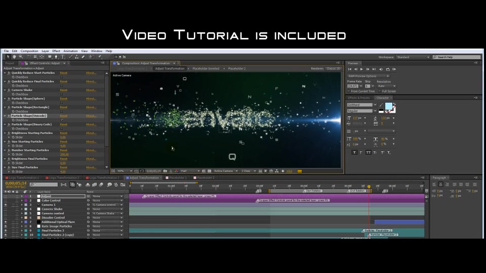Click About for Particle Shape(Rectangle)
Image resolution: width=486 pixels, height=273 pixels.
pyautogui.click(x=91, y=107)
